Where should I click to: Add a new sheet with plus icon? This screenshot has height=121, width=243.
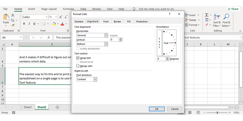[57, 107]
